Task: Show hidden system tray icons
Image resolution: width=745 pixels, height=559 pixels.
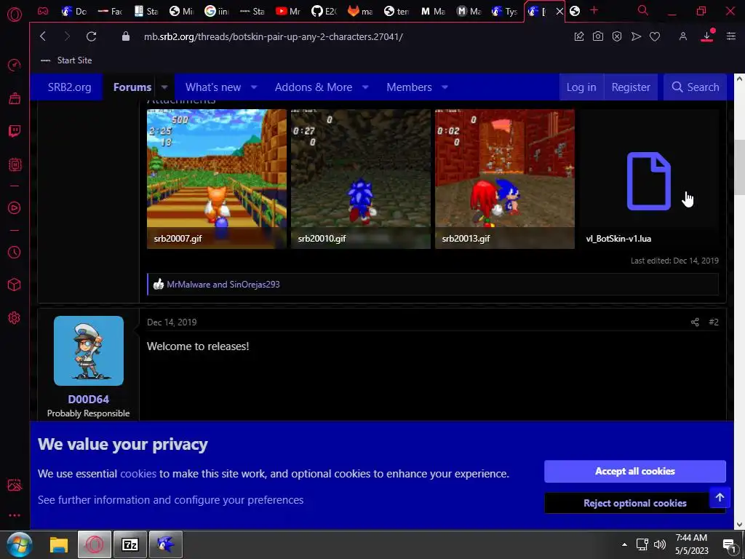Action: point(624,544)
